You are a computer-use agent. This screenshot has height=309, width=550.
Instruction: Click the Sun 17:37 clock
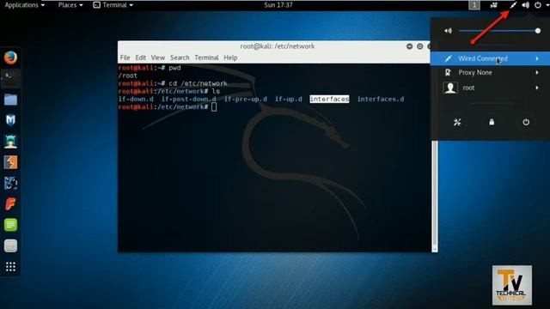278,5
